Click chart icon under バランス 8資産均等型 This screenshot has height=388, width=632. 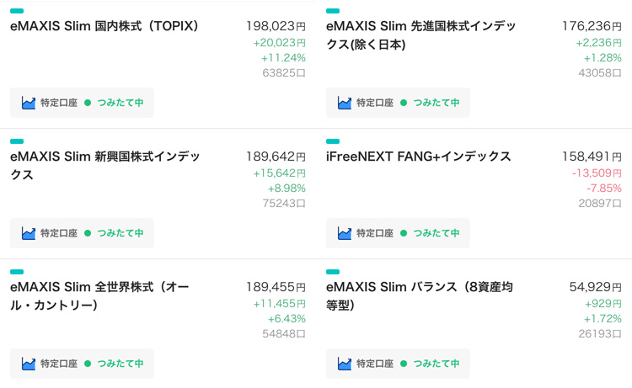pyautogui.click(x=345, y=364)
